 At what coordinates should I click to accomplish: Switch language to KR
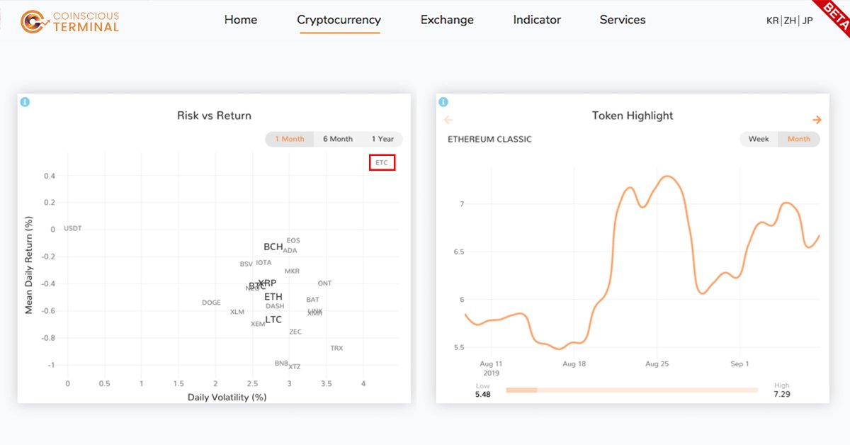point(773,21)
